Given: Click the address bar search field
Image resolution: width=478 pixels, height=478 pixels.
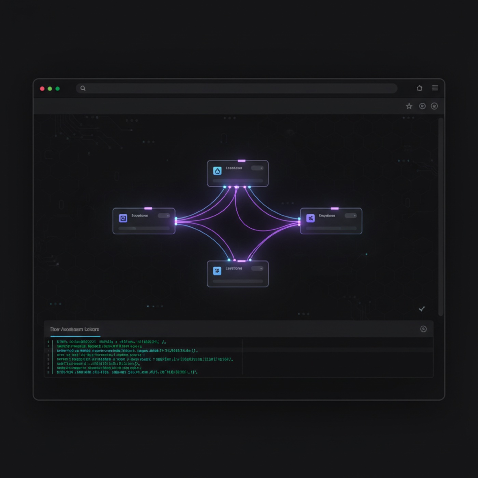Looking at the screenshot, I should 239,88.
